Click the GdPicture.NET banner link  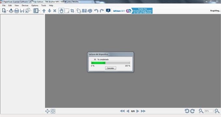pos(132,11)
